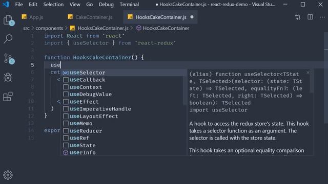
Task: Minimize the VS Code window
Action: coord(285,5)
